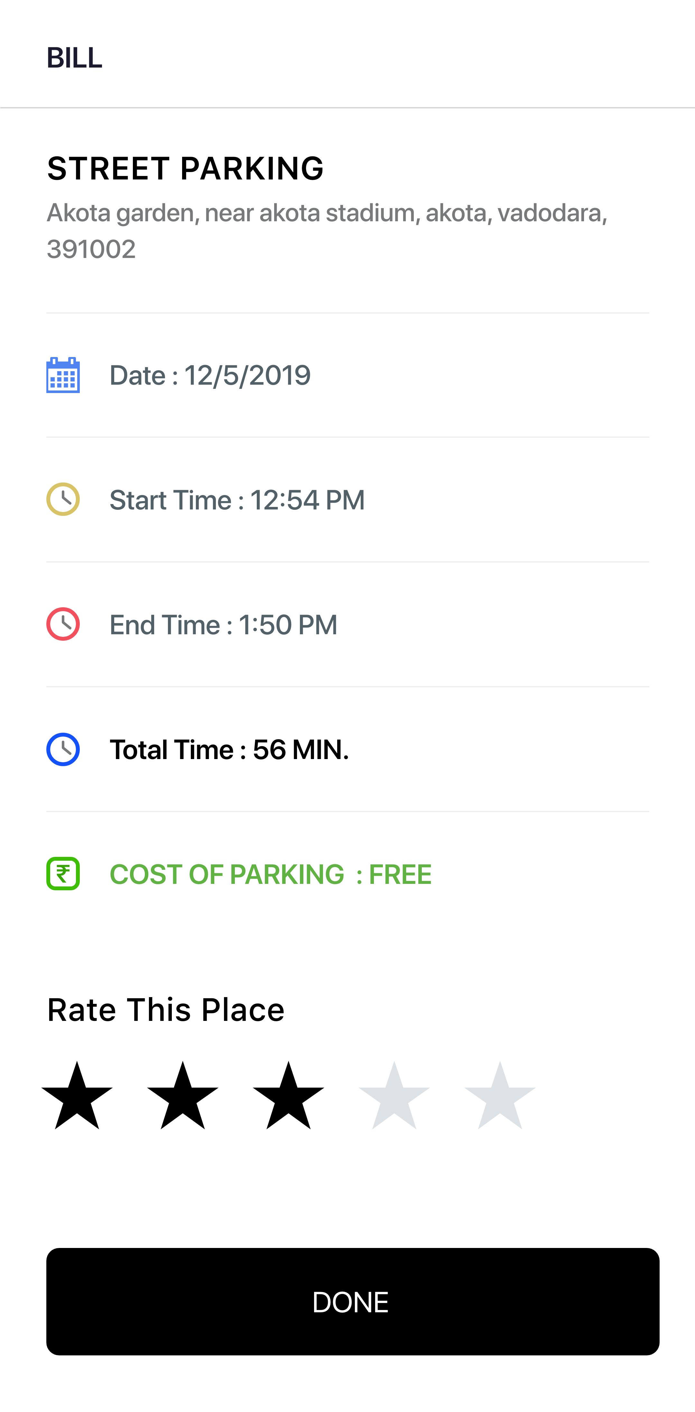Click the STREET PARKING heading
Image resolution: width=695 pixels, height=1412 pixels.
(185, 168)
